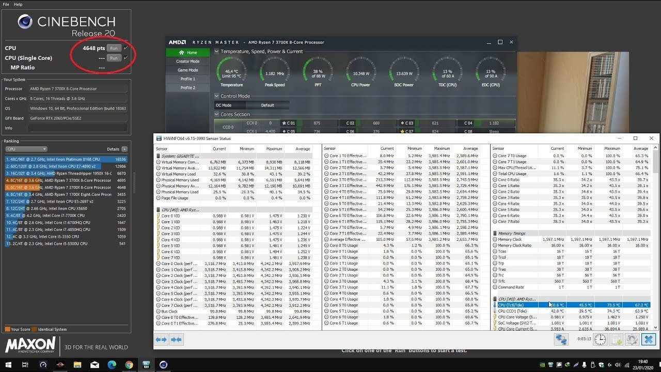Select the Home tab in Ryzen Master

point(187,53)
